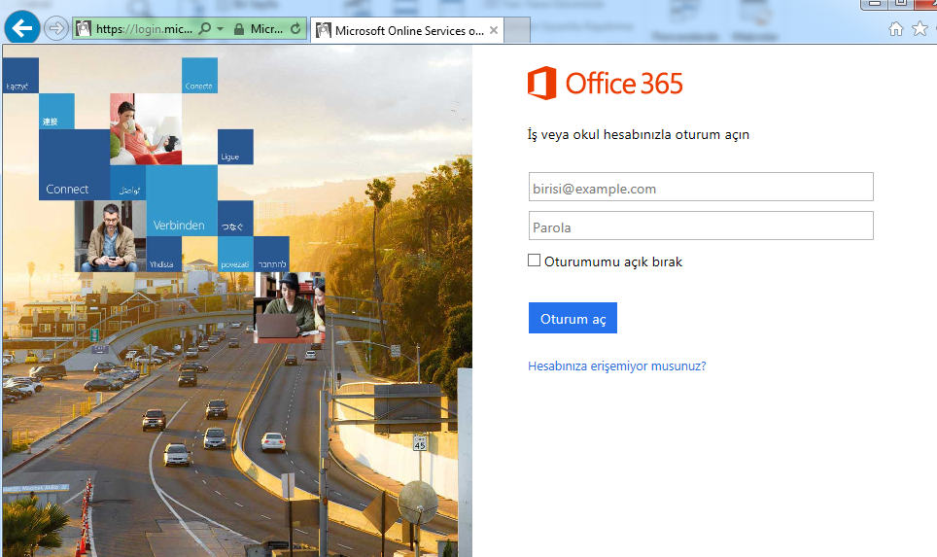937x557 pixels.
Task: Click the https://login.mic... URL text
Action: [x=144, y=29]
